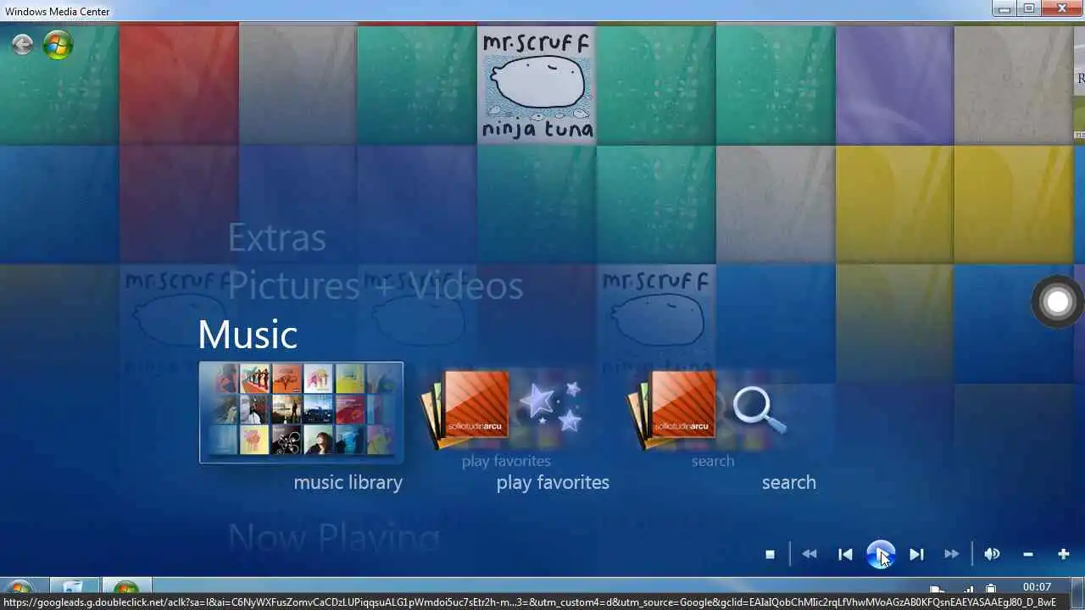The height and width of the screenshot is (610, 1085).
Task: Skip to the previous track
Action: tap(845, 554)
